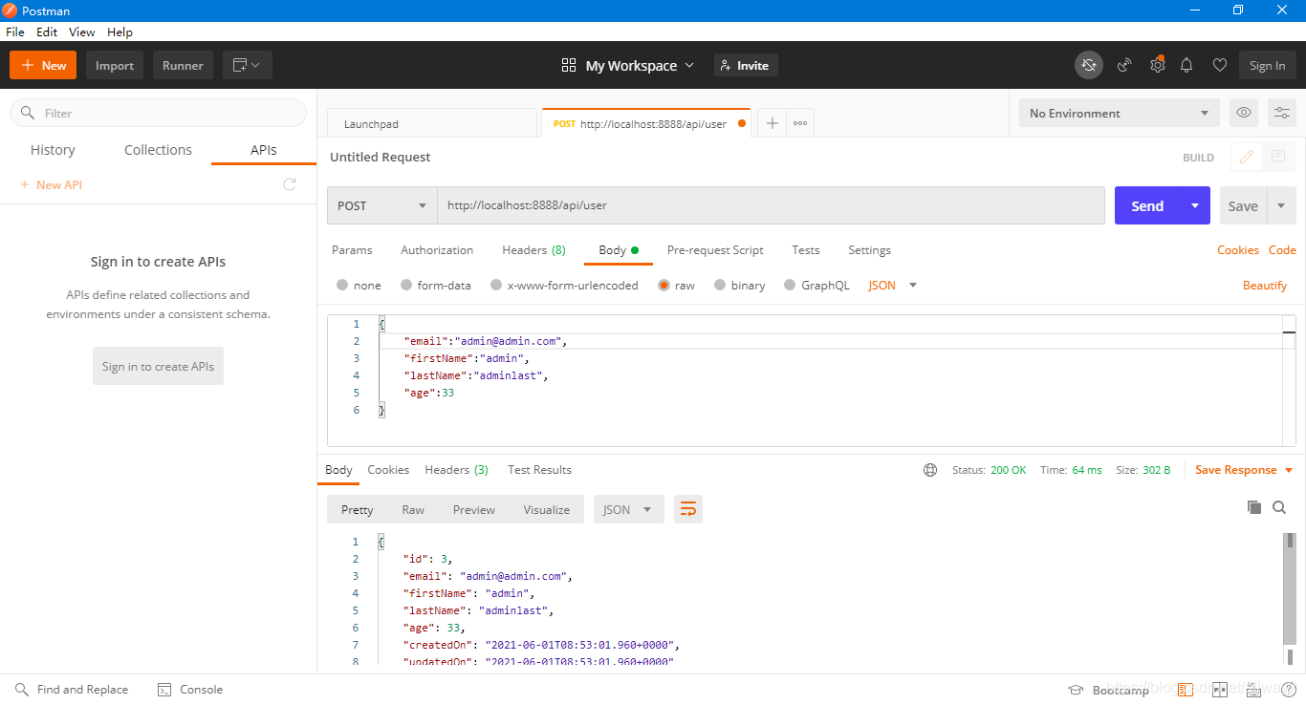The width and height of the screenshot is (1306, 705).
Task: Click Beautify link
Action: [1265, 286]
